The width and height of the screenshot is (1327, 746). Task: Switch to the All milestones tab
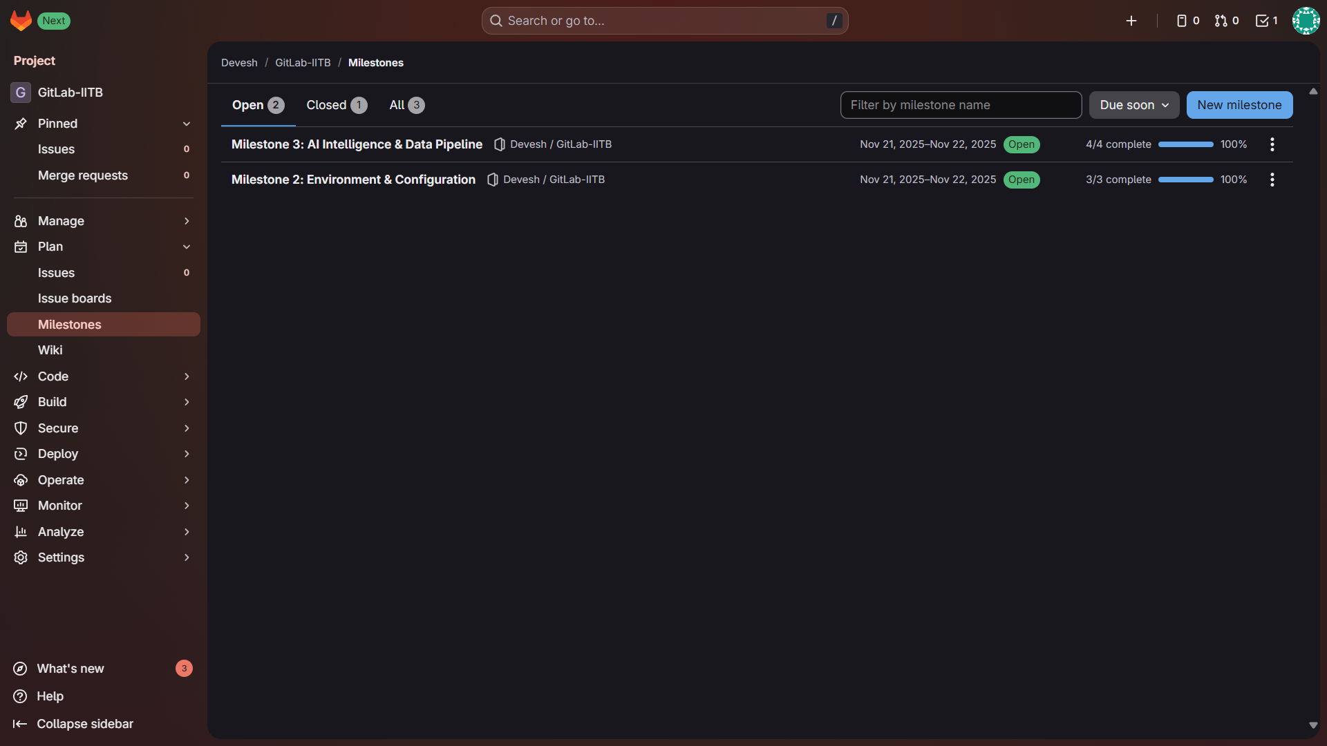[406, 105]
